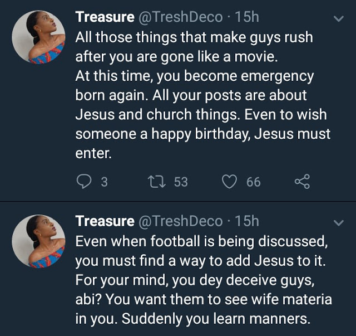Open Treasure's name on the first tweet

point(105,17)
